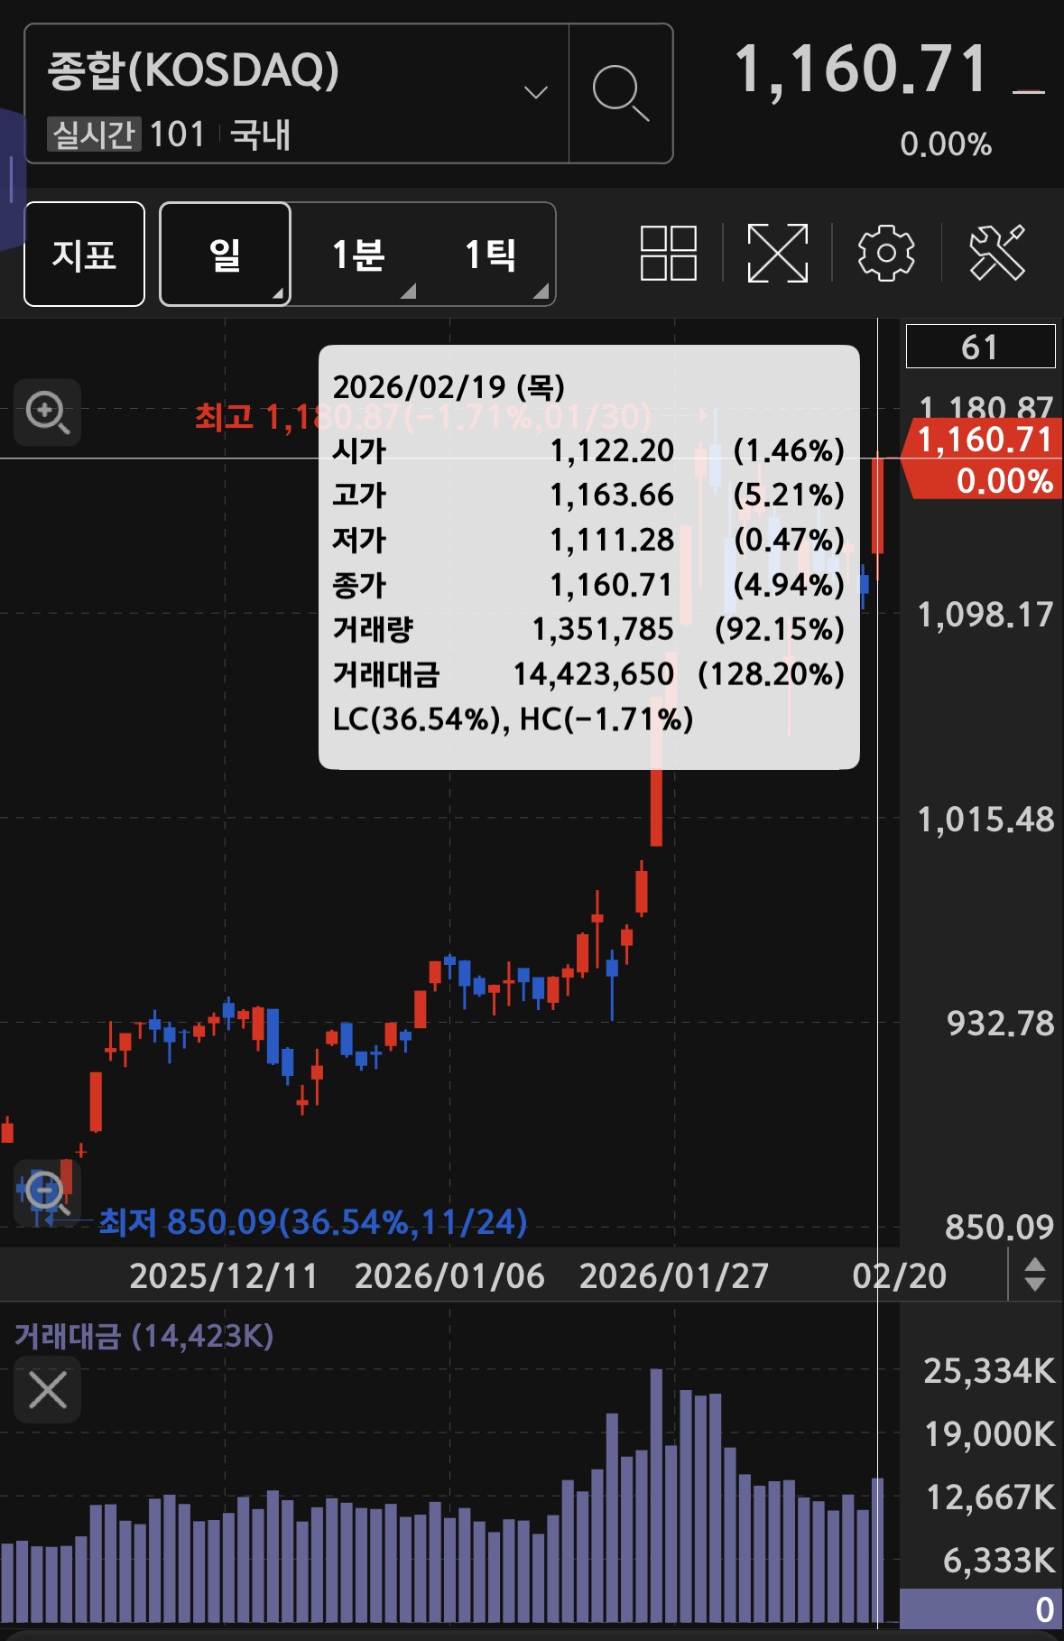Click the 6,333K volume axis label

point(999,1560)
